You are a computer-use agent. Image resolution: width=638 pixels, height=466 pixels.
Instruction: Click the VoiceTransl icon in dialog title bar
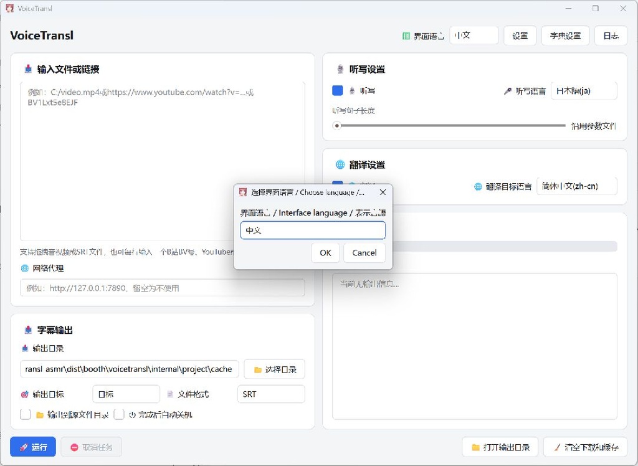point(243,192)
